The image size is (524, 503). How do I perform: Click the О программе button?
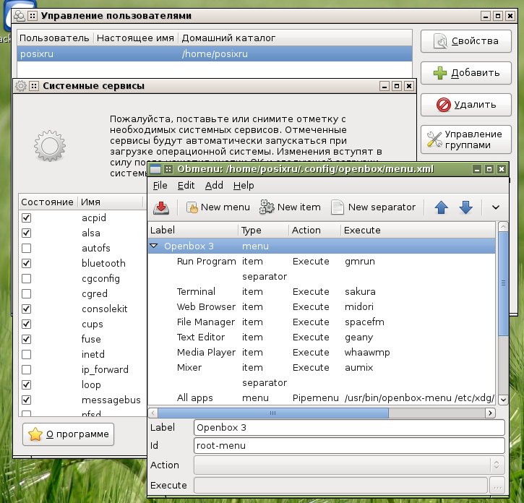coord(68,434)
